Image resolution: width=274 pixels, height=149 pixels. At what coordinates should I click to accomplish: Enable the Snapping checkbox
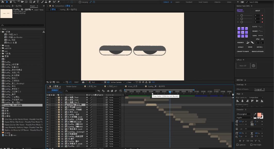click(x=80, y=2)
